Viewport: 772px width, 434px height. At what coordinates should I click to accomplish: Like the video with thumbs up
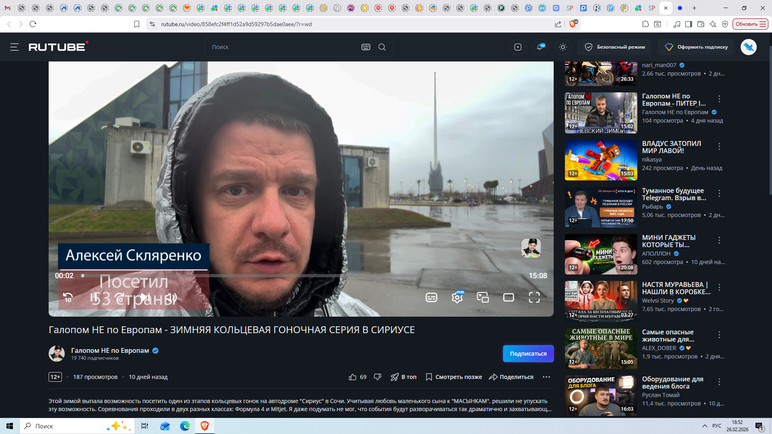(x=353, y=377)
